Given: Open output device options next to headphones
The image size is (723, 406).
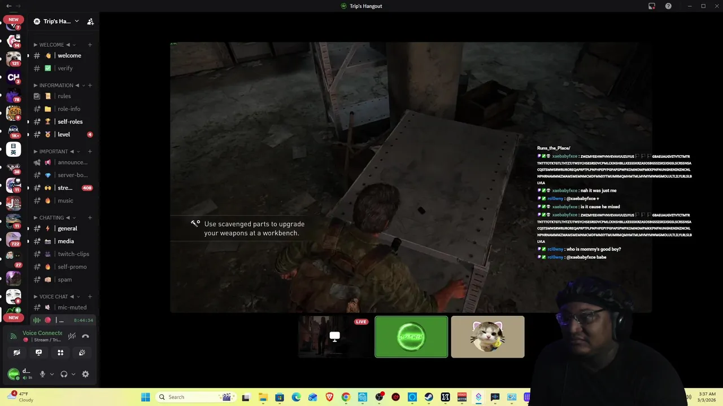Looking at the screenshot, I should [x=73, y=374].
